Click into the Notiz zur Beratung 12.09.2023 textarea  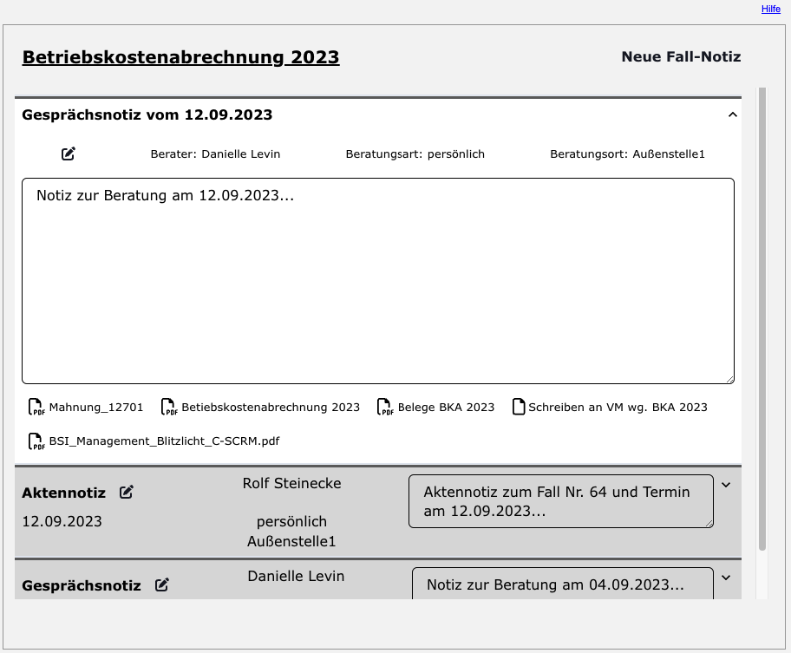click(x=378, y=281)
